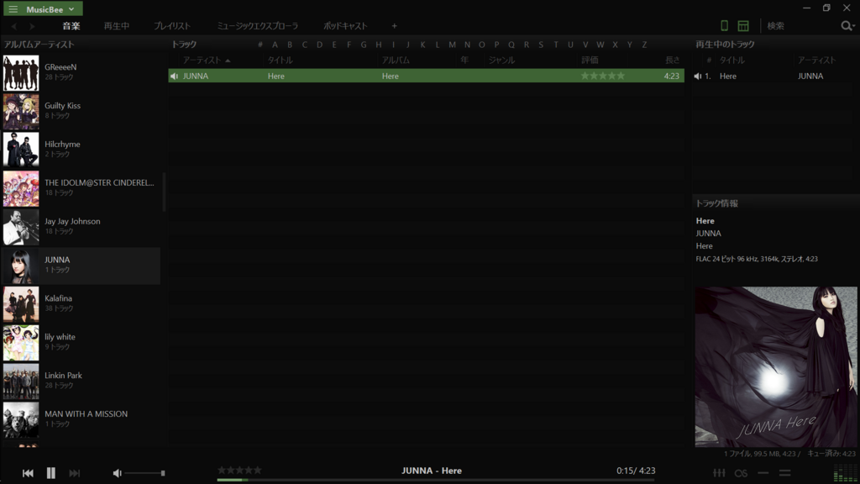Screen dimensions: 860x484
Task: Seek in the playback progress bar
Action: pos(436,480)
